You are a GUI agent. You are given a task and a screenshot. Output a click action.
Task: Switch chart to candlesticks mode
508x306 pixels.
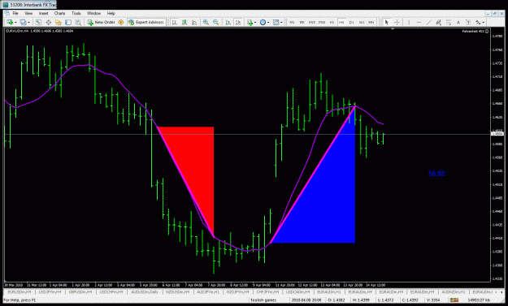(x=185, y=22)
